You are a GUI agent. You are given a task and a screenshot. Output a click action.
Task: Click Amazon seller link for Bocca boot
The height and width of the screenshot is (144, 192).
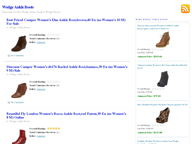click(41, 136)
